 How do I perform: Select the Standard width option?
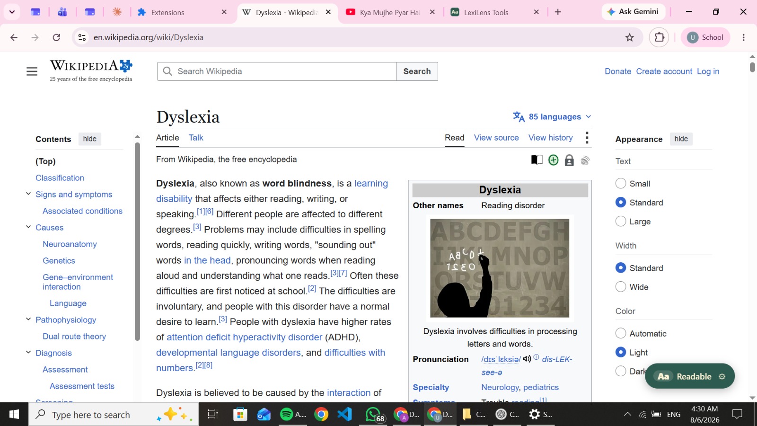click(621, 268)
